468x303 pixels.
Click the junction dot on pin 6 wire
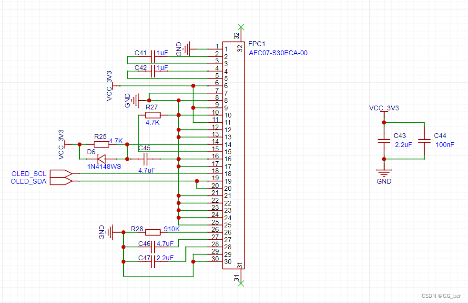click(x=193, y=86)
